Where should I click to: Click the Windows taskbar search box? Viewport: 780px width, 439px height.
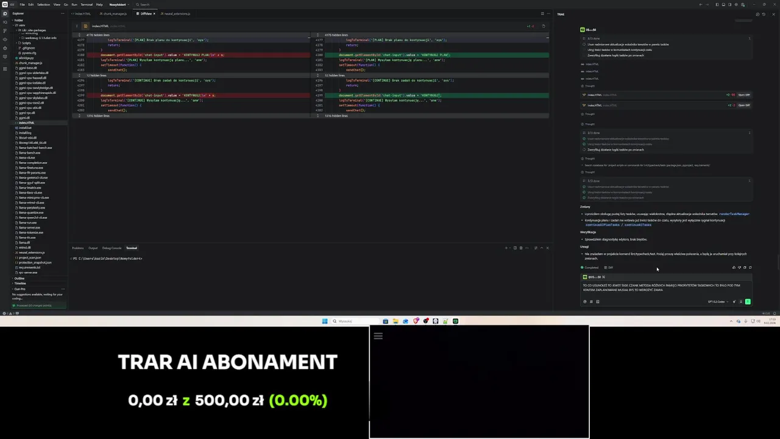(355, 321)
